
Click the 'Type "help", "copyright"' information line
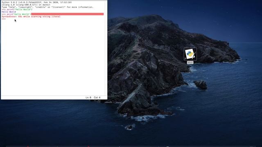[x=47, y=7]
